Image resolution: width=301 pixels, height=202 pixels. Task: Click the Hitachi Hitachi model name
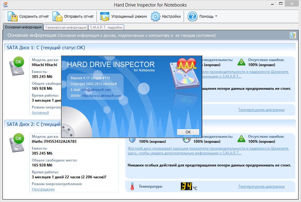coord(44,65)
